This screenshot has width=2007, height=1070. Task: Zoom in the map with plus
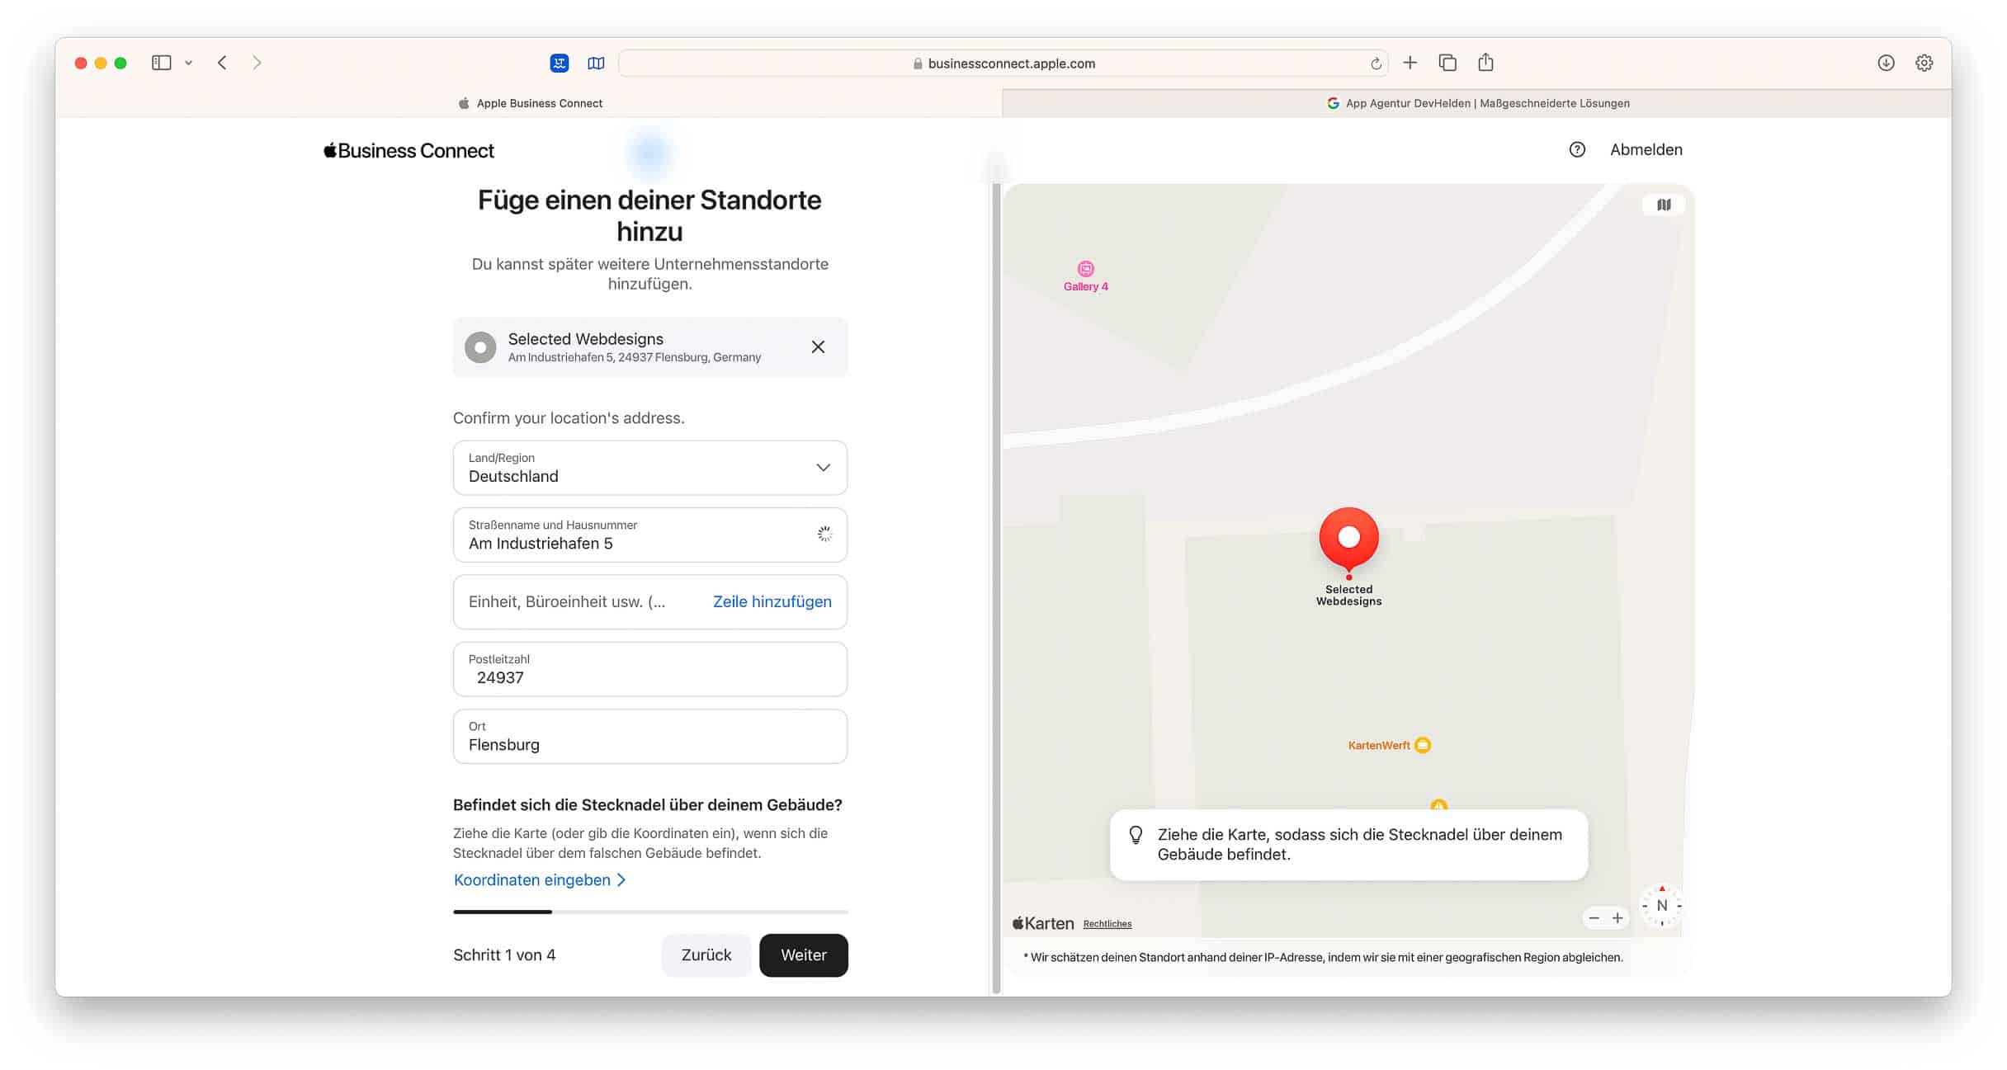(x=1617, y=917)
